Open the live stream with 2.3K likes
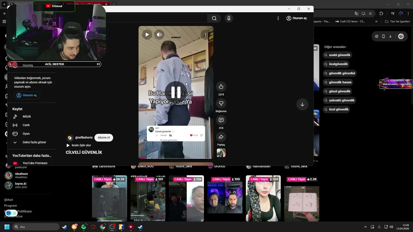Screen dimensions: 413x232 coord(302,198)
